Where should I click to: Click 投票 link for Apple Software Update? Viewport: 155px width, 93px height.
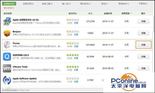[x=76, y=82]
